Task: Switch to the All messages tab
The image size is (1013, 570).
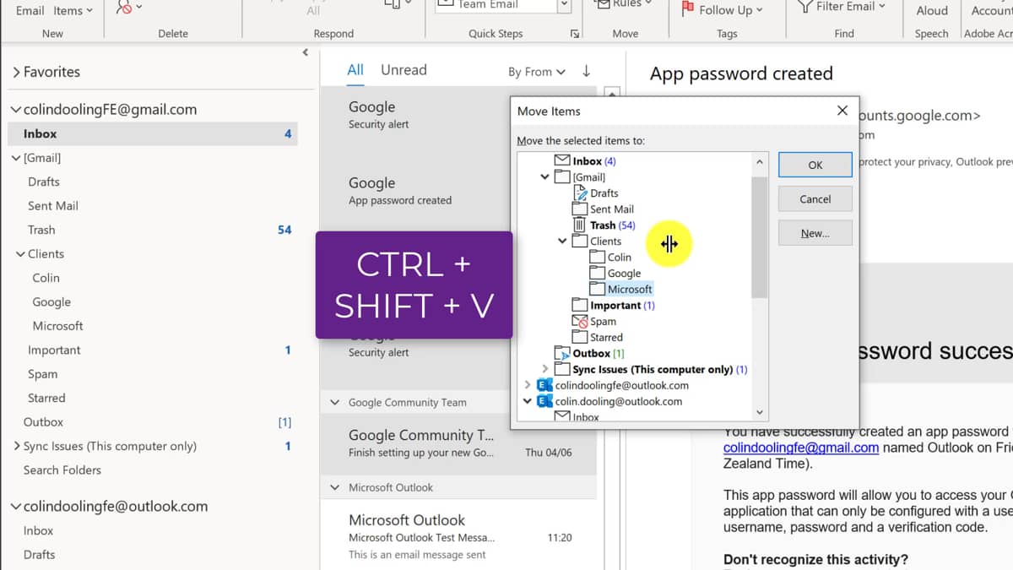Action: 355,70
